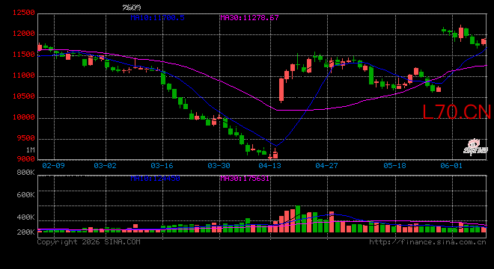
Task: Select the 04-27 date label
Action: (x=326, y=166)
